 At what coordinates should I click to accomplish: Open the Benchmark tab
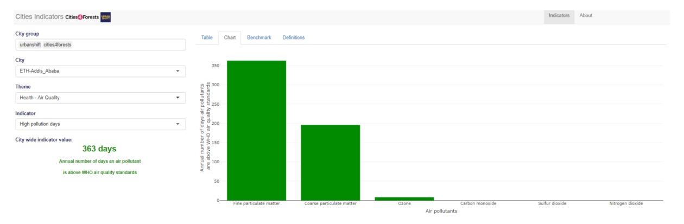[x=259, y=37]
